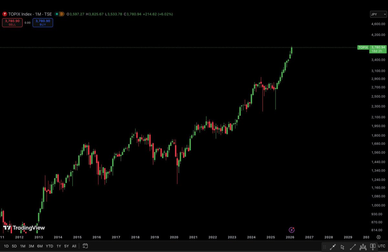Click the green market status dot
This screenshot has height=252, width=388.
57,14
